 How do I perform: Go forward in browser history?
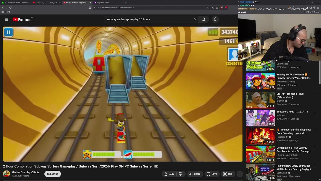pyautogui.click(x=7, y=8)
